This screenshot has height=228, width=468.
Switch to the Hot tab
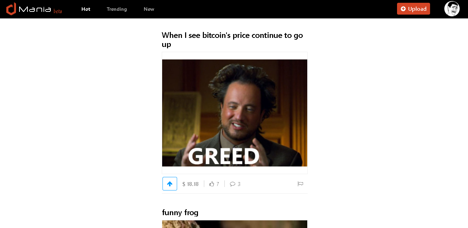[x=86, y=9]
